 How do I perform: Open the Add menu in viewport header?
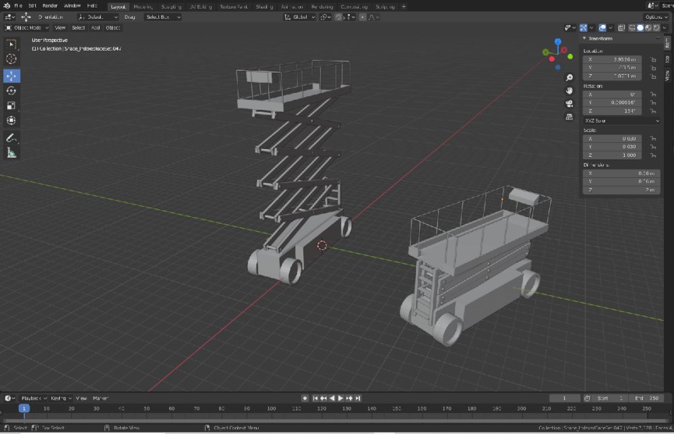click(95, 28)
